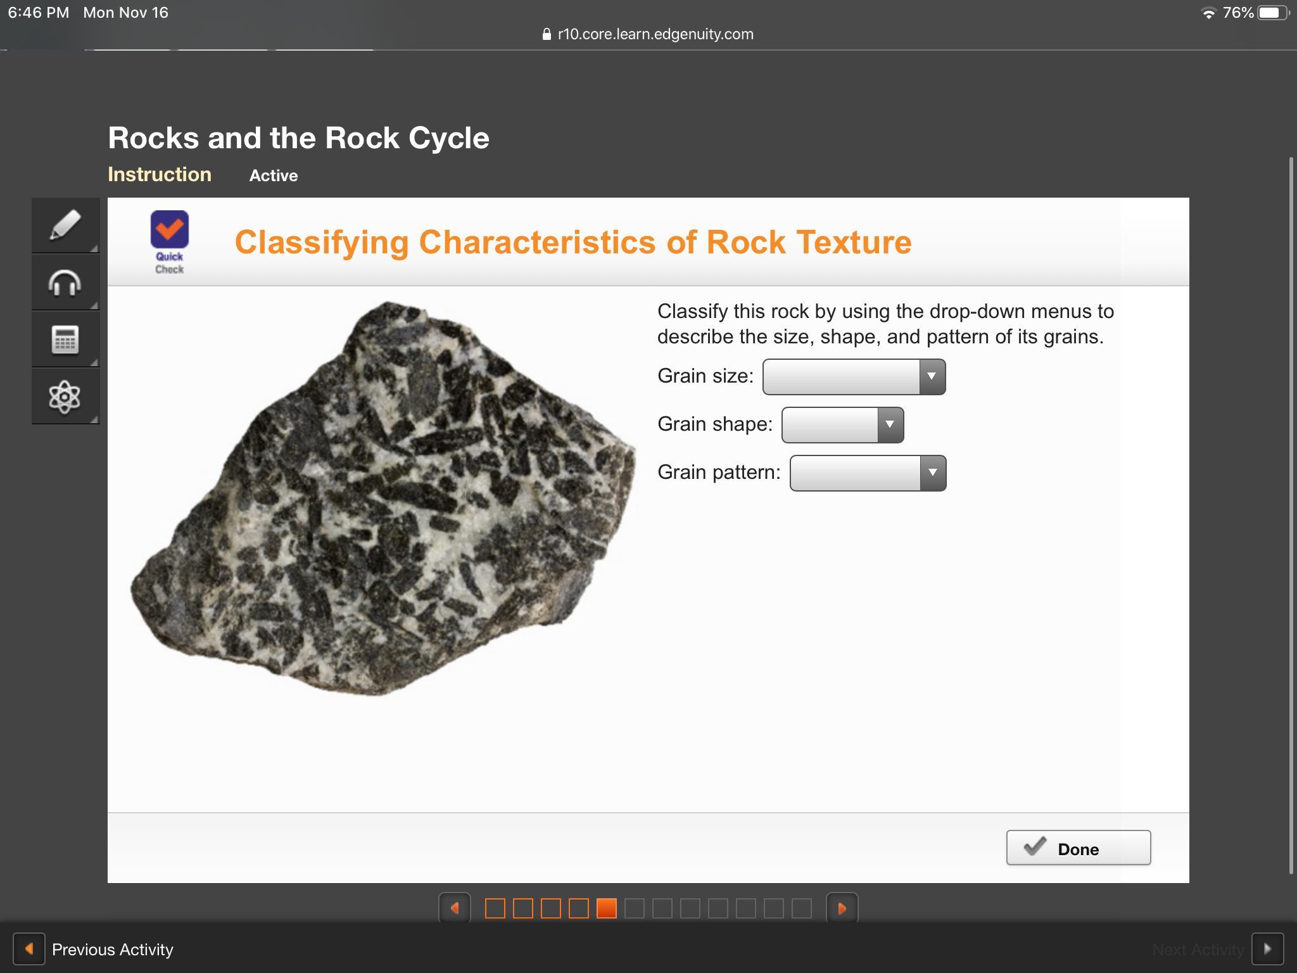Screen dimensions: 1297x973
Task: Open the calculator tool
Action: (65, 340)
